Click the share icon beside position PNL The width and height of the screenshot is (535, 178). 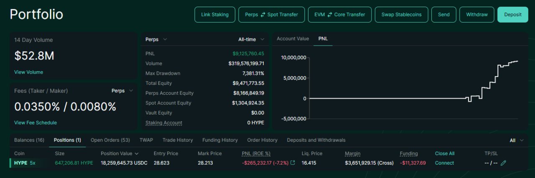pos(293,163)
